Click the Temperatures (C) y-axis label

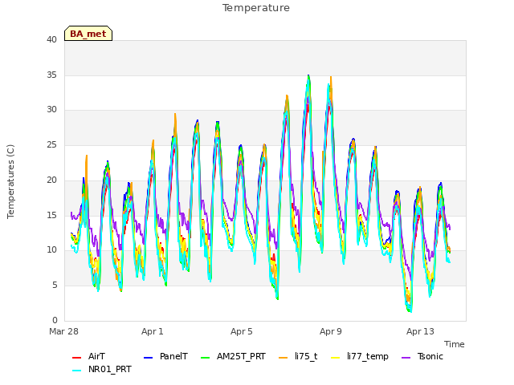pos(10,182)
